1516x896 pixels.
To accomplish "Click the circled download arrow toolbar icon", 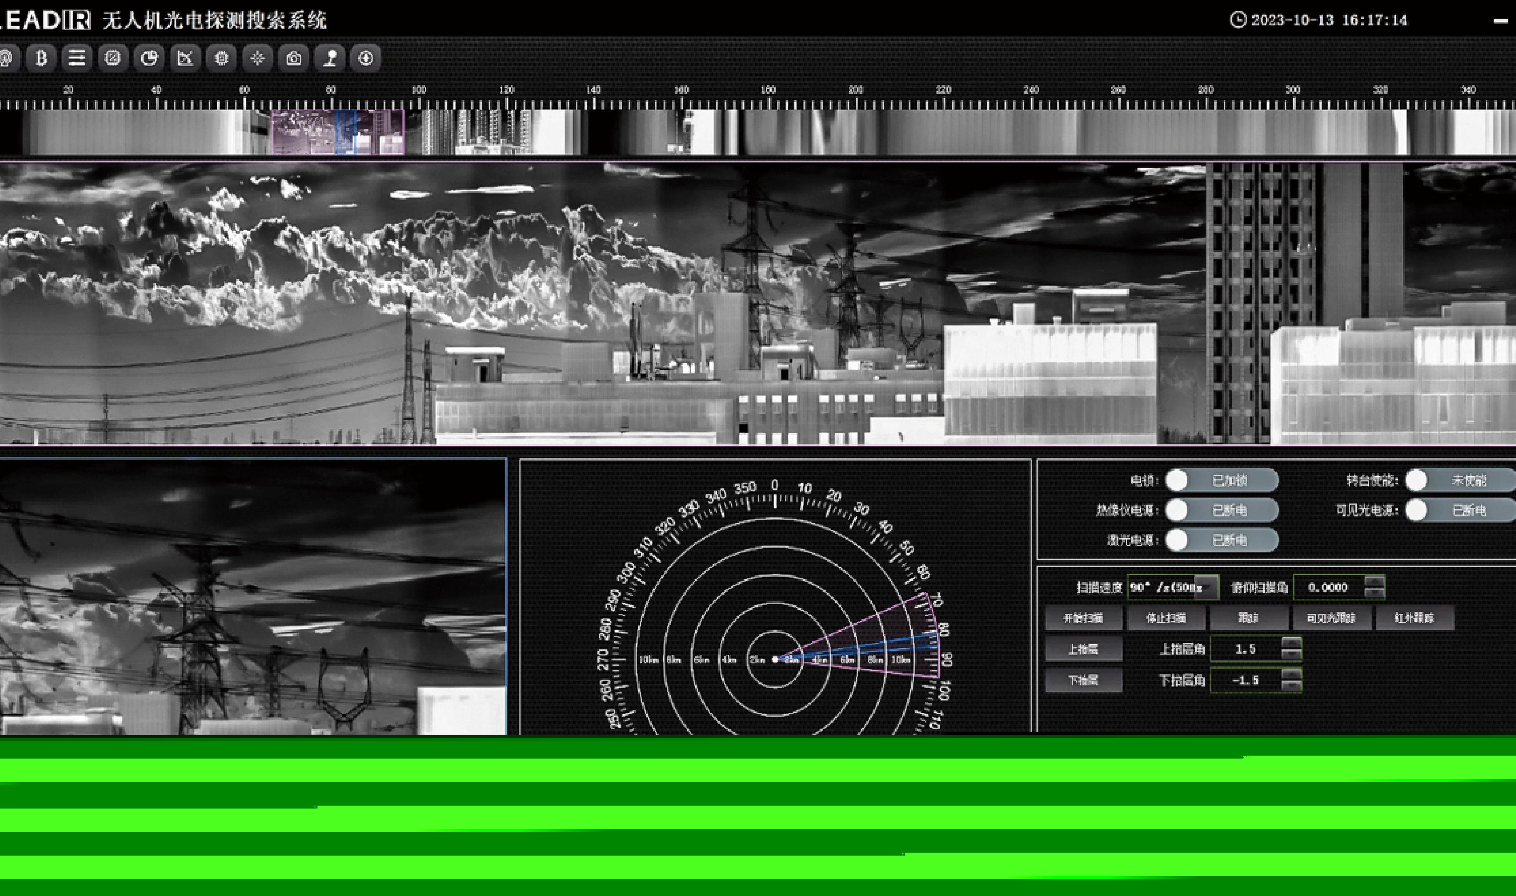I will 366,58.
